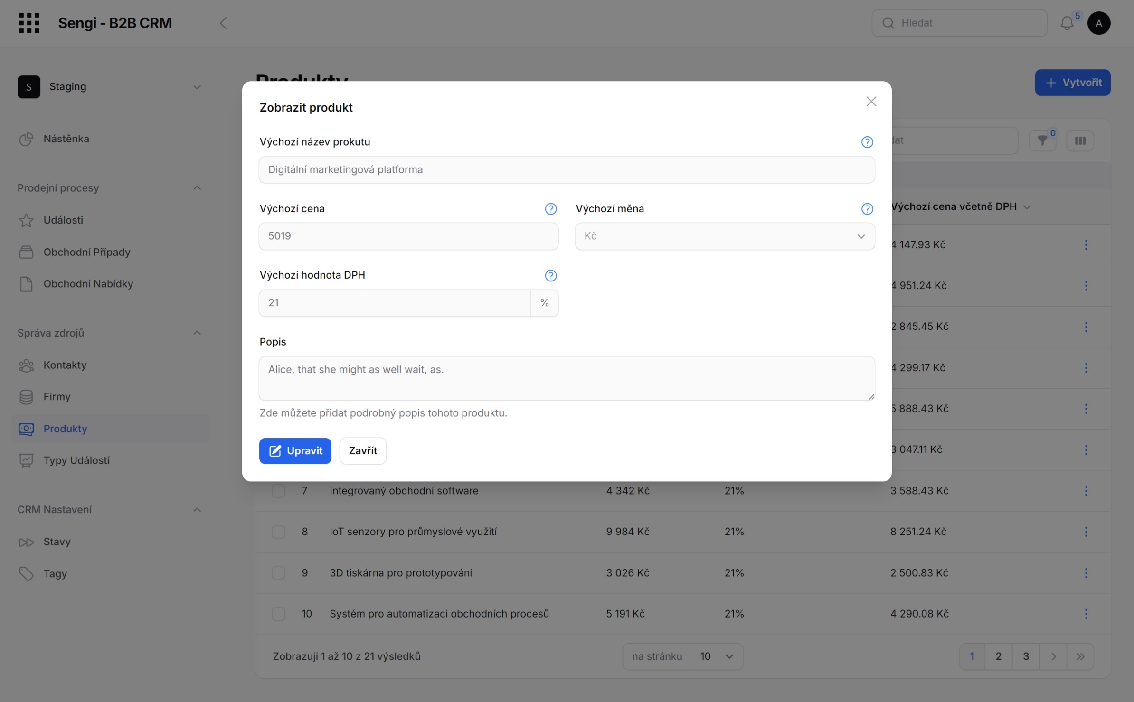Open row actions for 5 888.43 Kč row
The width and height of the screenshot is (1134, 702).
point(1086,409)
